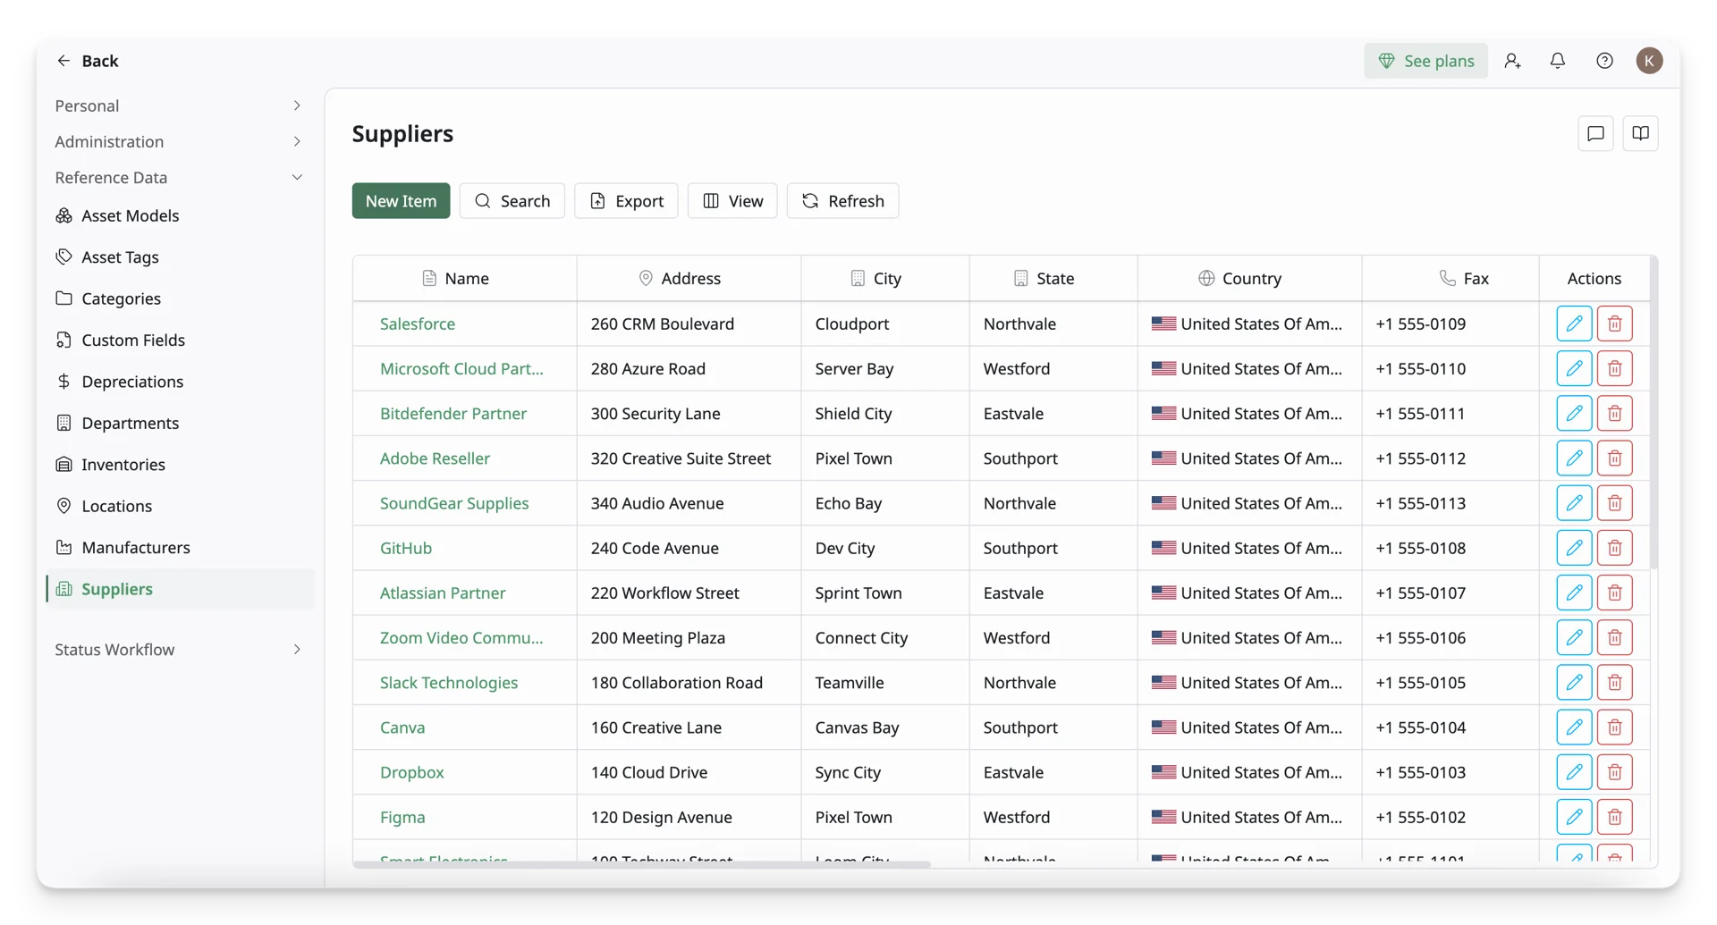Viewport: 1717px width, 925px height.
Task: Expand the Status Workflow section
Action: 179,650
